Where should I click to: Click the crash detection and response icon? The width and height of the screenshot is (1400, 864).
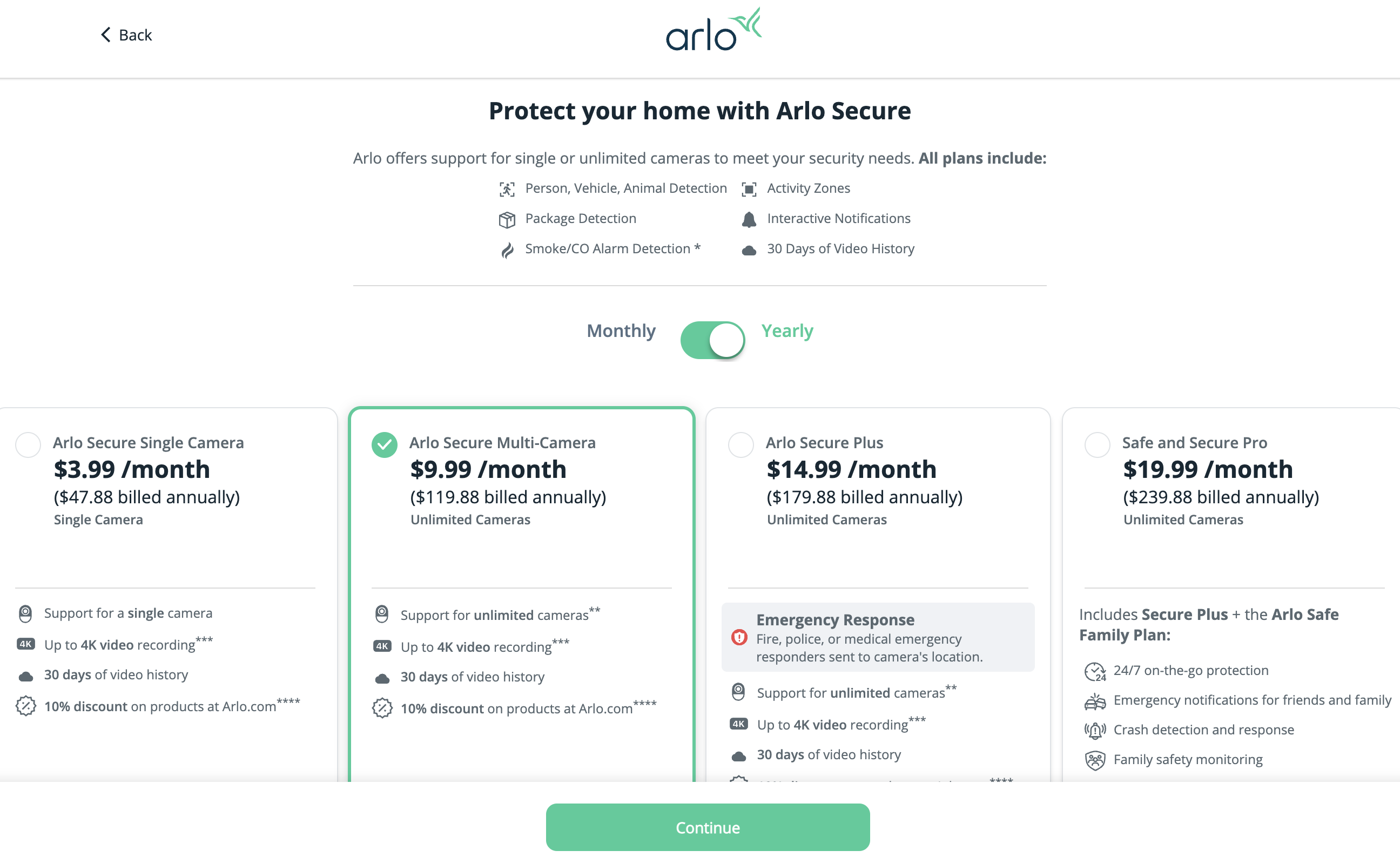coord(1095,730)
